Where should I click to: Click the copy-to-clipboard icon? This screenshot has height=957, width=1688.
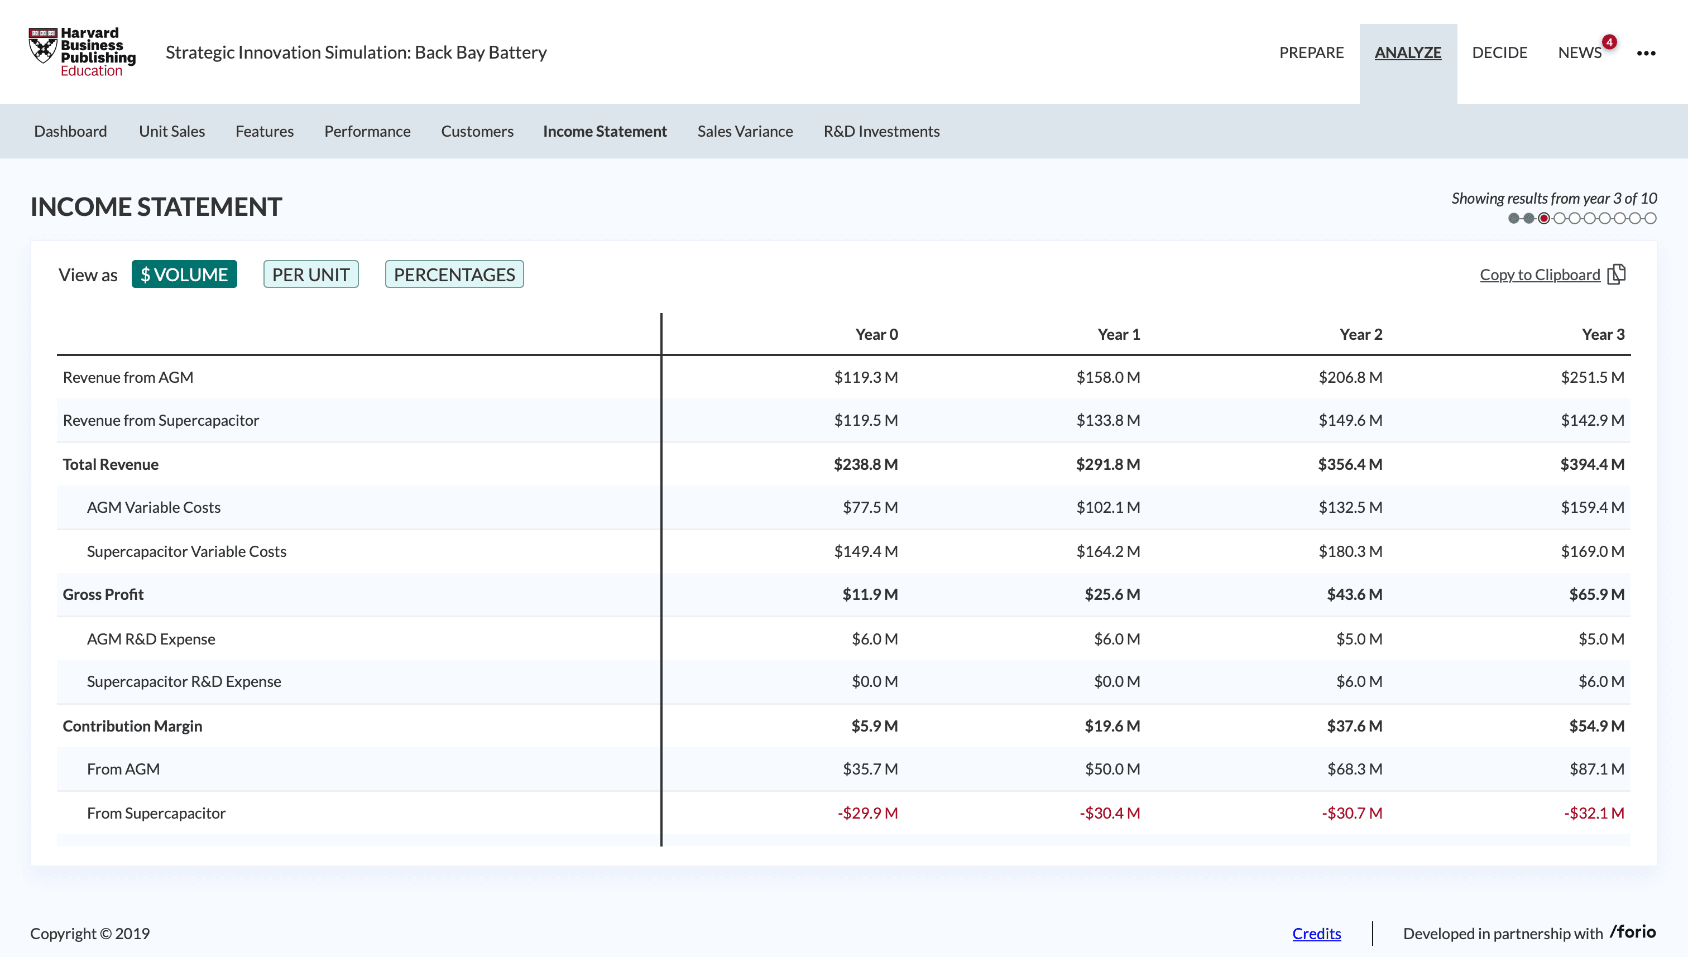tap(1617, 274)
